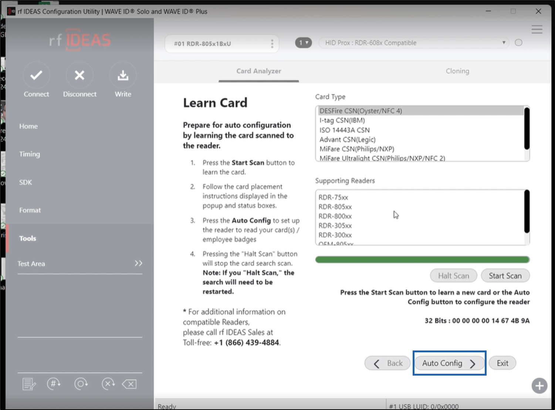Open the HID Prox RDR-608x Compatible dropdown
The height and width of the screenshot is (410, 555).
pyautogui.click(x=414, y=43)
